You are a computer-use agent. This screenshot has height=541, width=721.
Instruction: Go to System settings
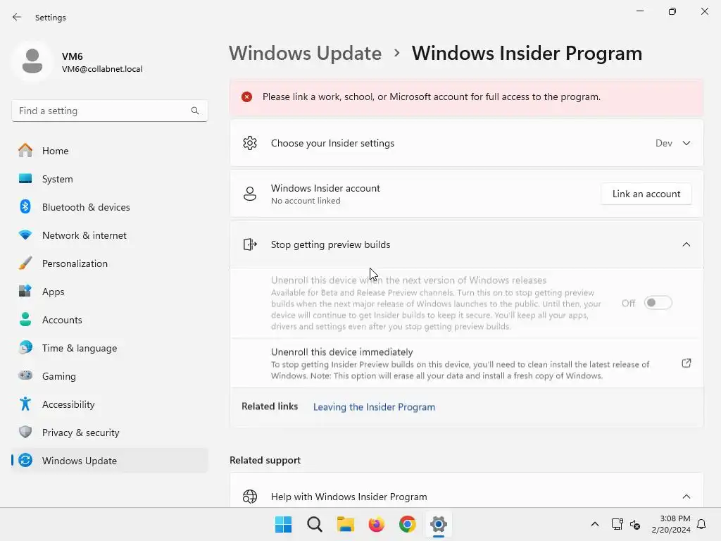(x=109, y=178)
